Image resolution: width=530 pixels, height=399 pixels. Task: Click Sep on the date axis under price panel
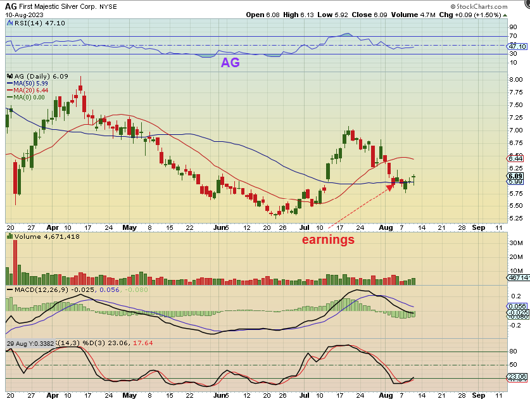478,227
